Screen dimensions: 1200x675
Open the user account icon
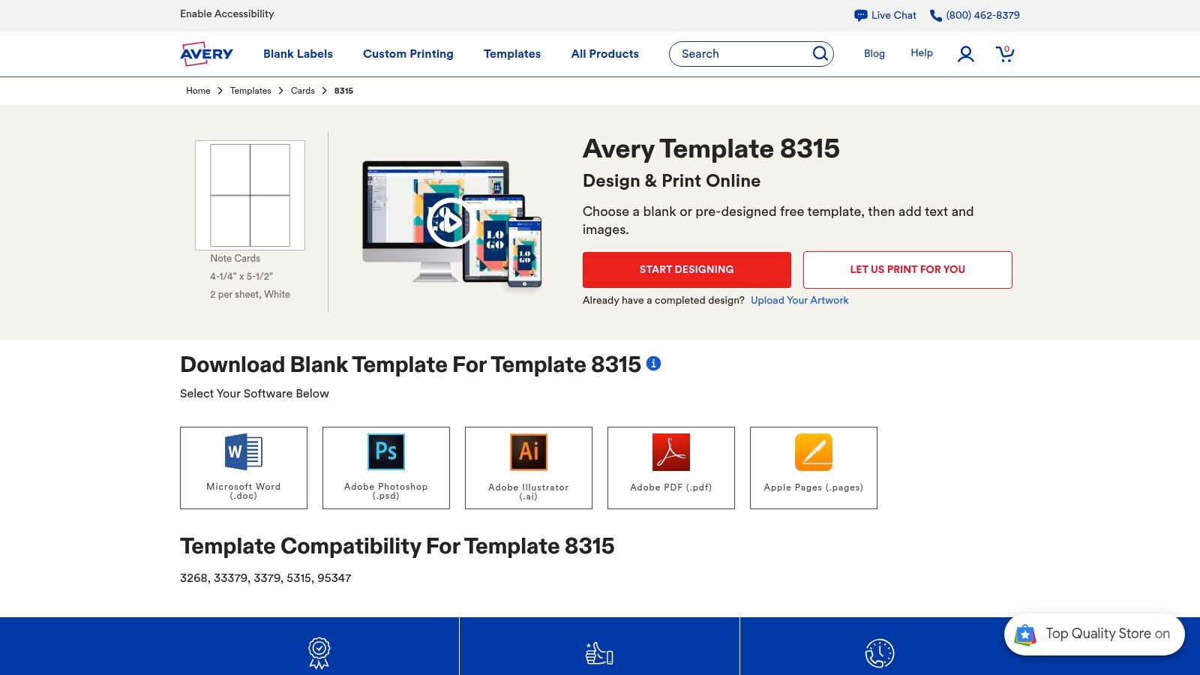coord(966,54)
